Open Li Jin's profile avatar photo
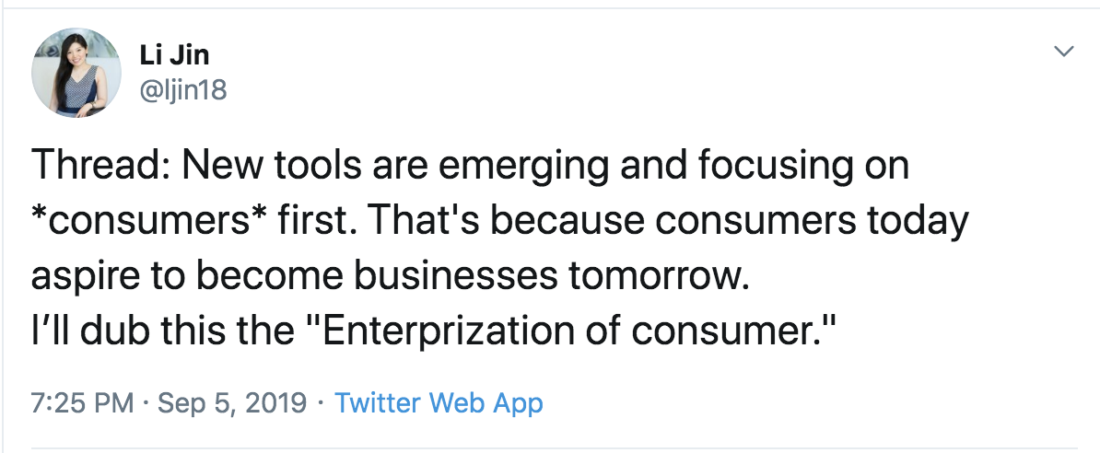 76,72
